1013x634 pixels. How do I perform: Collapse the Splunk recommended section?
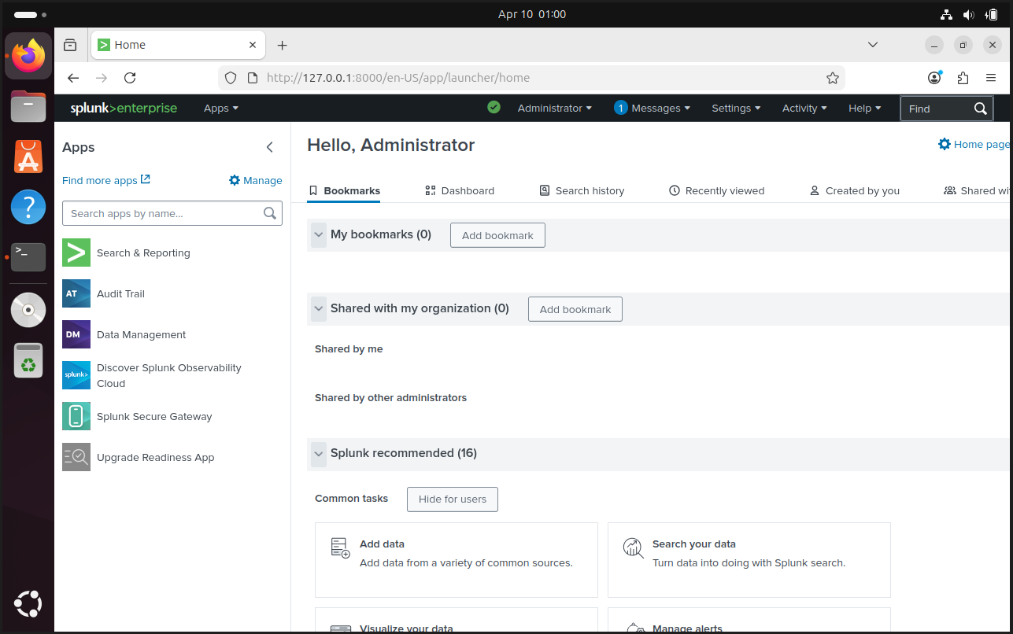pos(319,453)
